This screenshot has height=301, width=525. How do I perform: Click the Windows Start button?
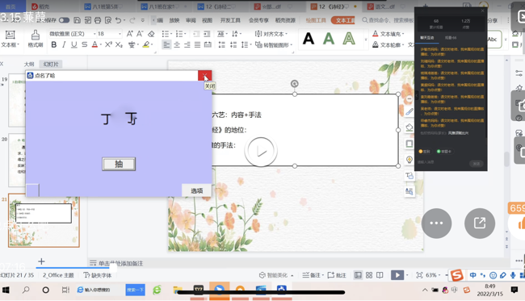pos(6,290)
